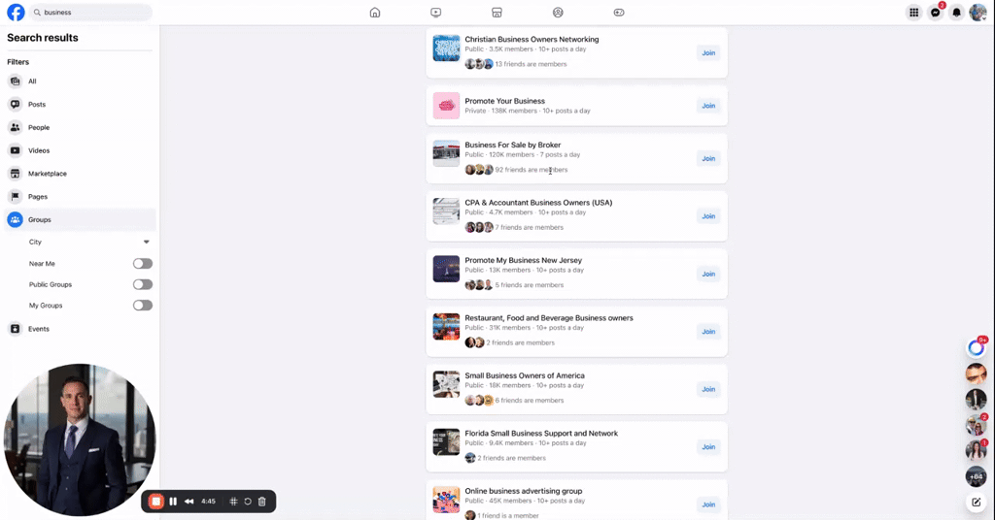The height and width of the screenshot is (520, 995).
Task: Open the Meta AI circle chat bubble
Action: pos(976,347)
